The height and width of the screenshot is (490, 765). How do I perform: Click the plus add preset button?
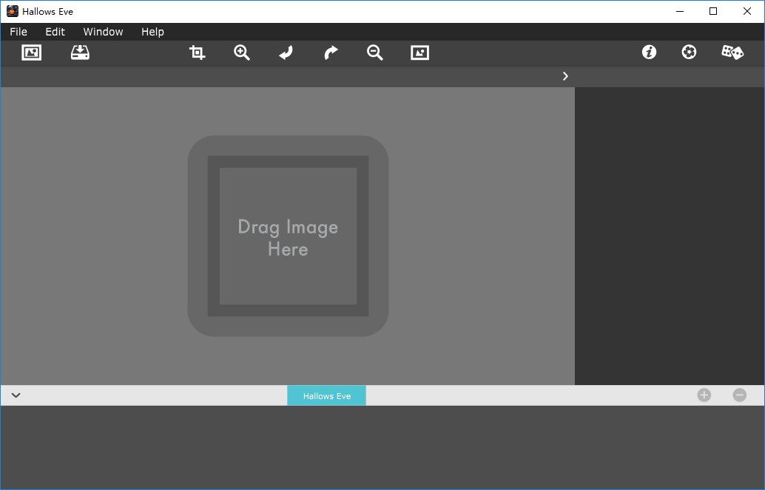[x=704, y=395]
